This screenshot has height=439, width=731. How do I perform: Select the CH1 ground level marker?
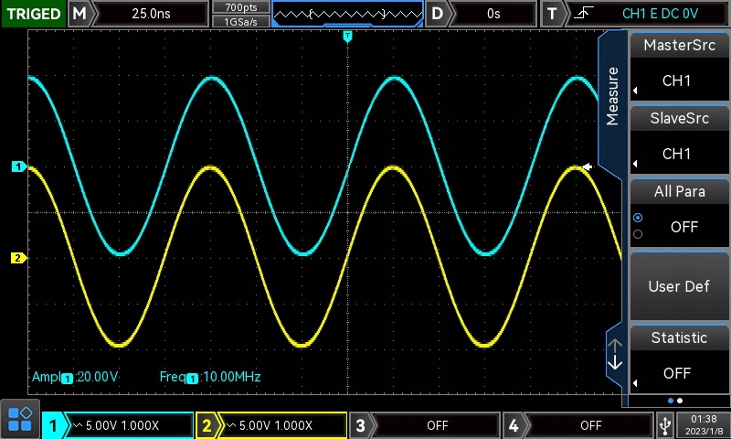pos(18,166)
